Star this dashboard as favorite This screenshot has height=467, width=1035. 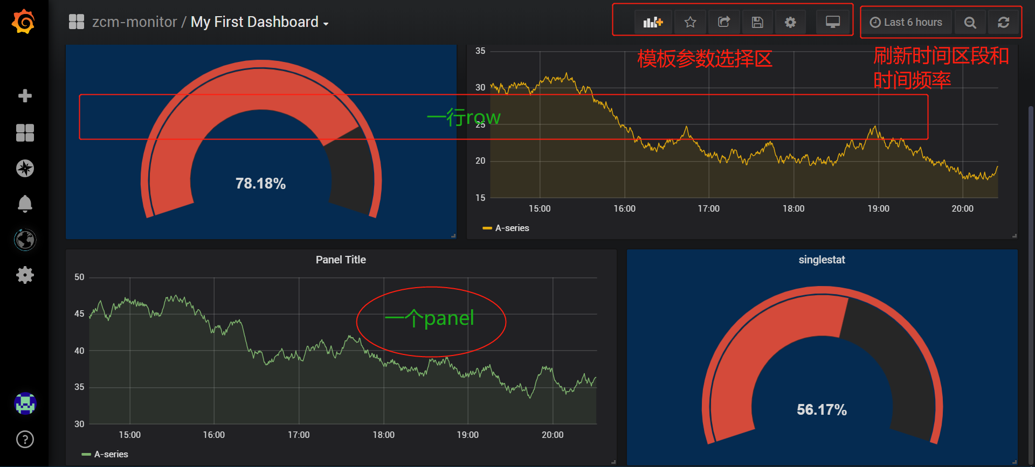tap(690, 22)
